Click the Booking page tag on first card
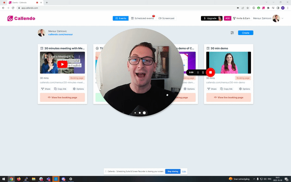This screenshot has width=291, height=182. pyautogui.click(x=77, y=78)
